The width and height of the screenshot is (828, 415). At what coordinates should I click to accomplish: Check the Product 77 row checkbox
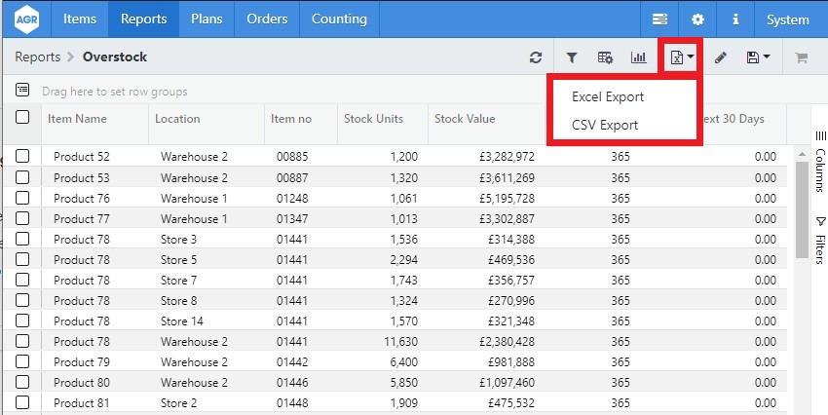(22, 218)
